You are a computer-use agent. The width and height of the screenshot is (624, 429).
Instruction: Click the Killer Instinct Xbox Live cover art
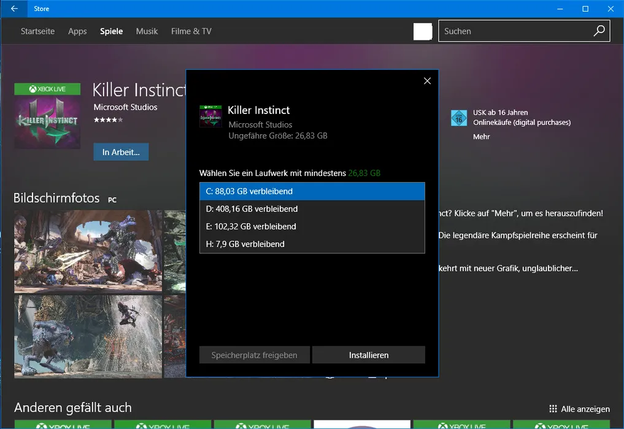tap(47, 116)
